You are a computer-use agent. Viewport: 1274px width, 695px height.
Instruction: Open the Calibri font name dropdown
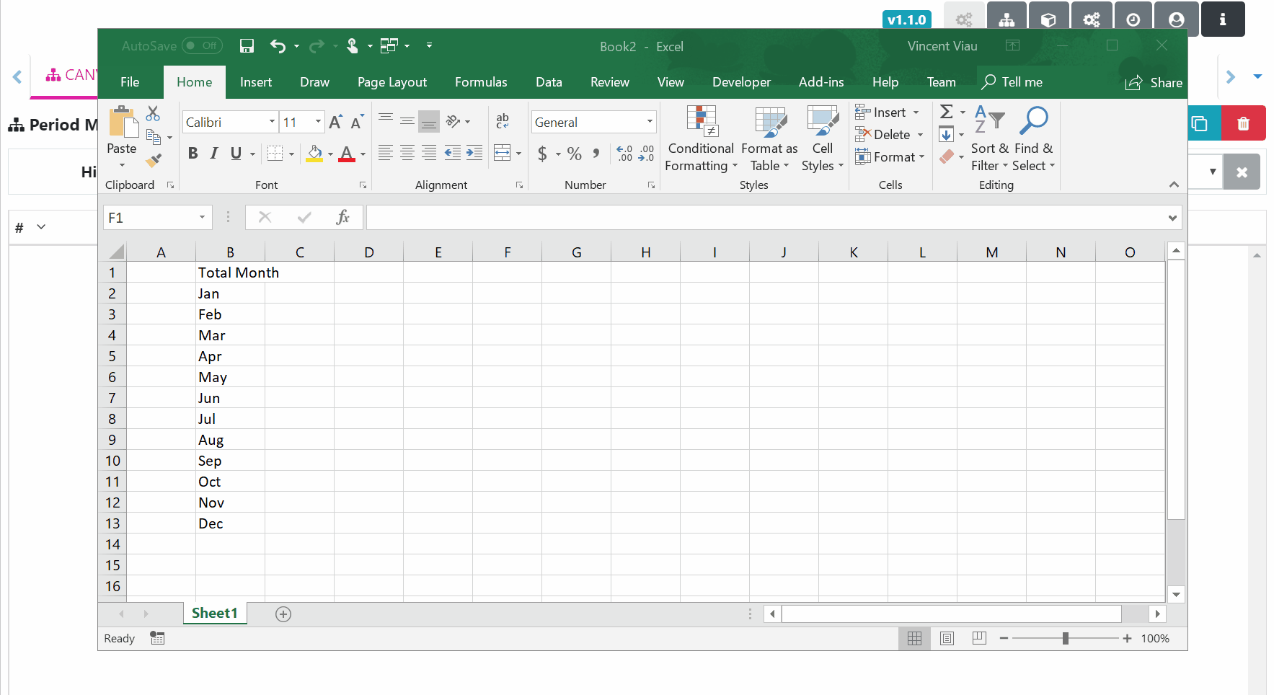(272, 122)
